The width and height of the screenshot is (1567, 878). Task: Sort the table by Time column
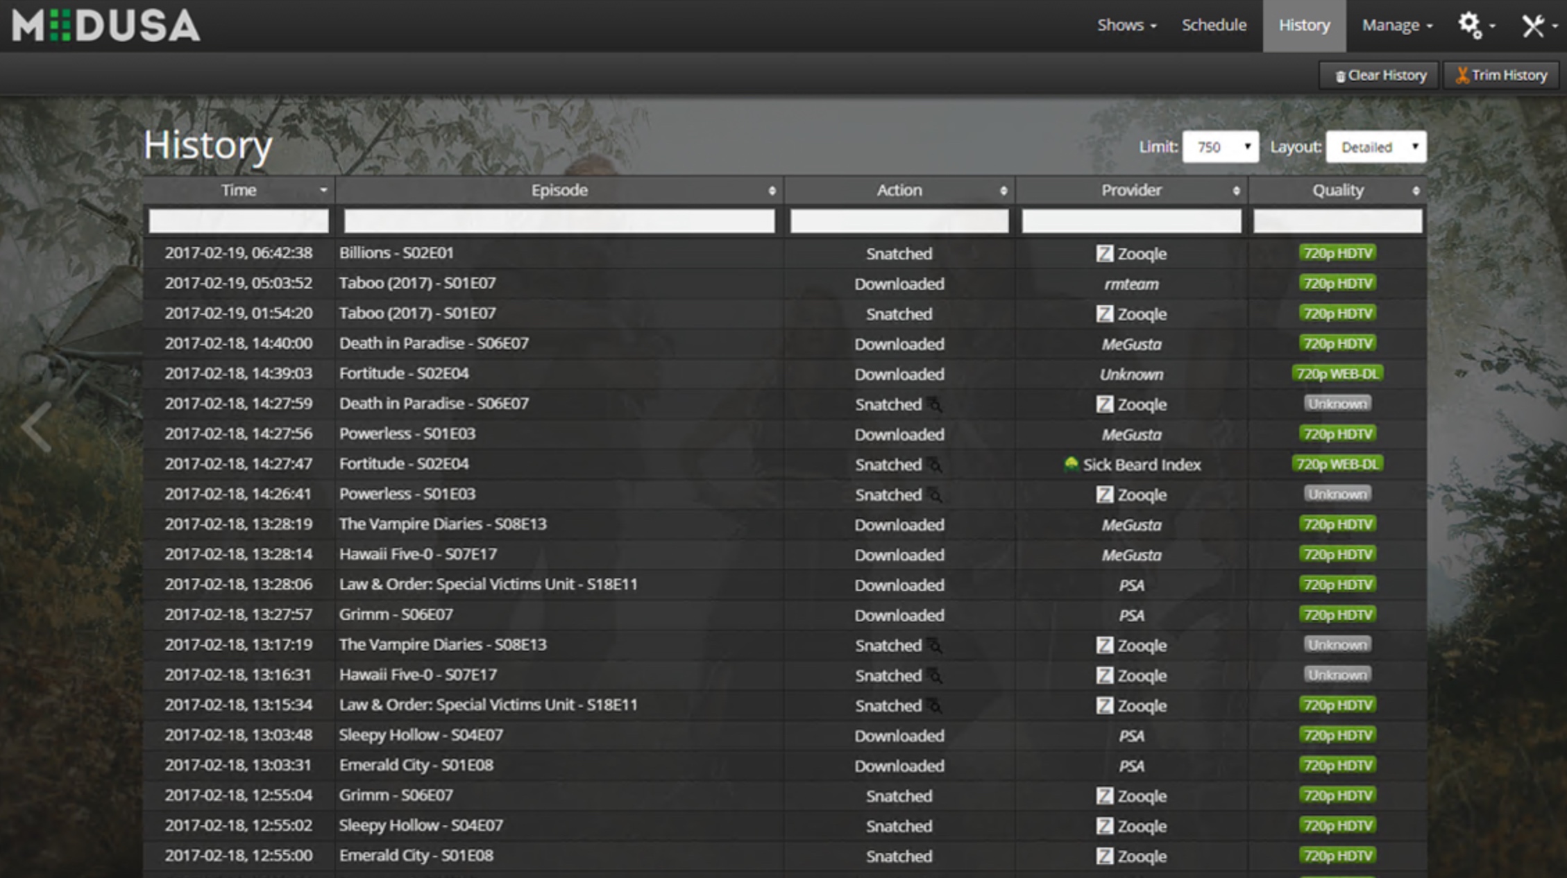pyautogui.click(x=239, y=190)
